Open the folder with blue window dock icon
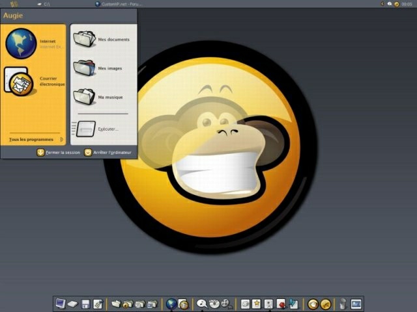Image resolution: width=417 pixels, height=312 pixels. tap(152, 304)
